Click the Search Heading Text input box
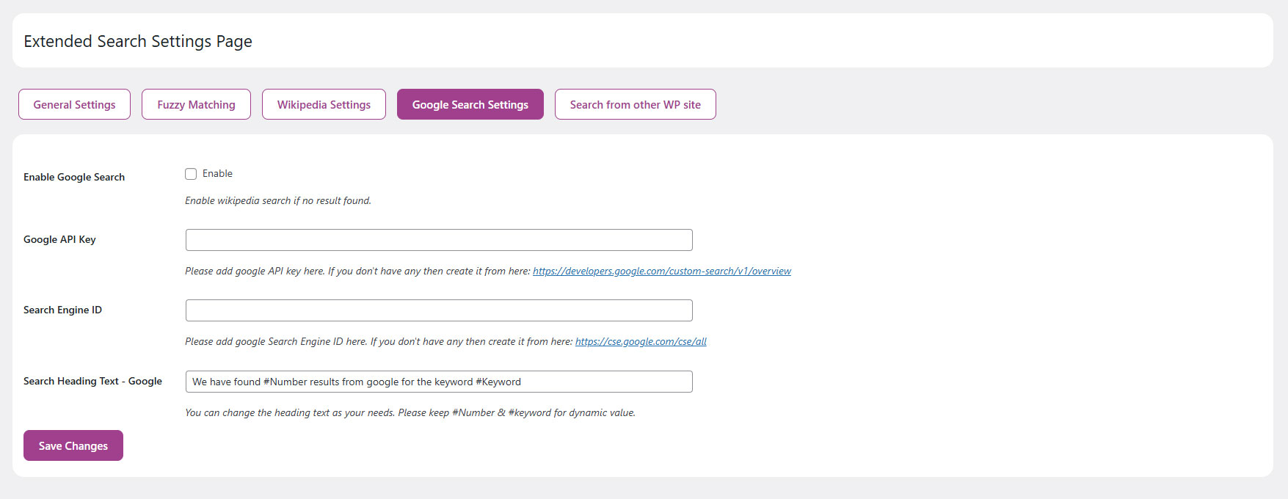This screenshot has width=1288, height=499. coord(439,382)
